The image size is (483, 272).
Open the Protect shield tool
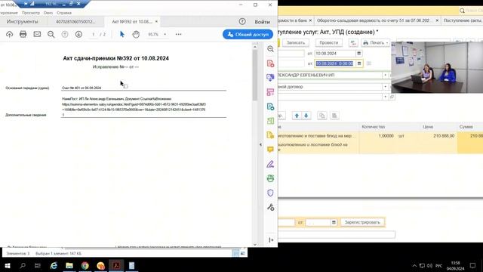click(x=270, y=193)
